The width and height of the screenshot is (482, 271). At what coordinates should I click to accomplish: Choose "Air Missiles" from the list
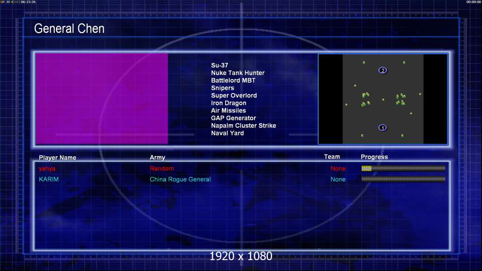(228, 111)
